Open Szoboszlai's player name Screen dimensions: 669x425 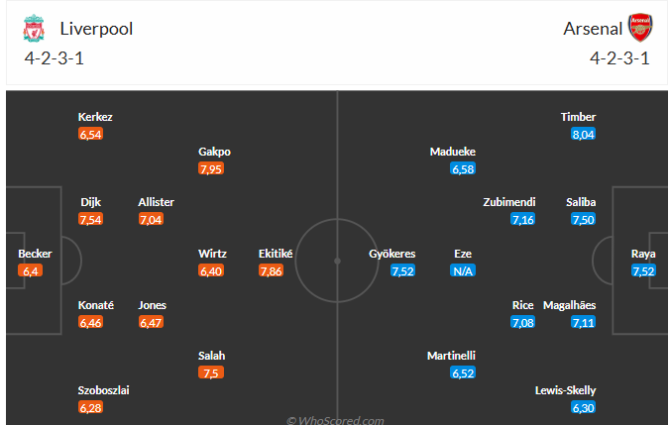click(104, 389)
